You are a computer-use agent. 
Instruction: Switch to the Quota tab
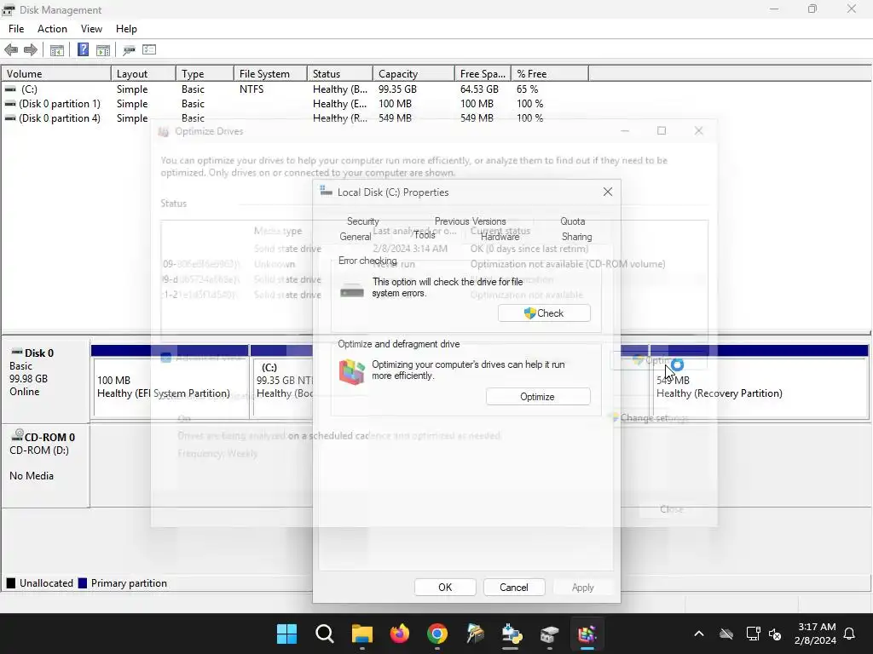tap(572, 221)
